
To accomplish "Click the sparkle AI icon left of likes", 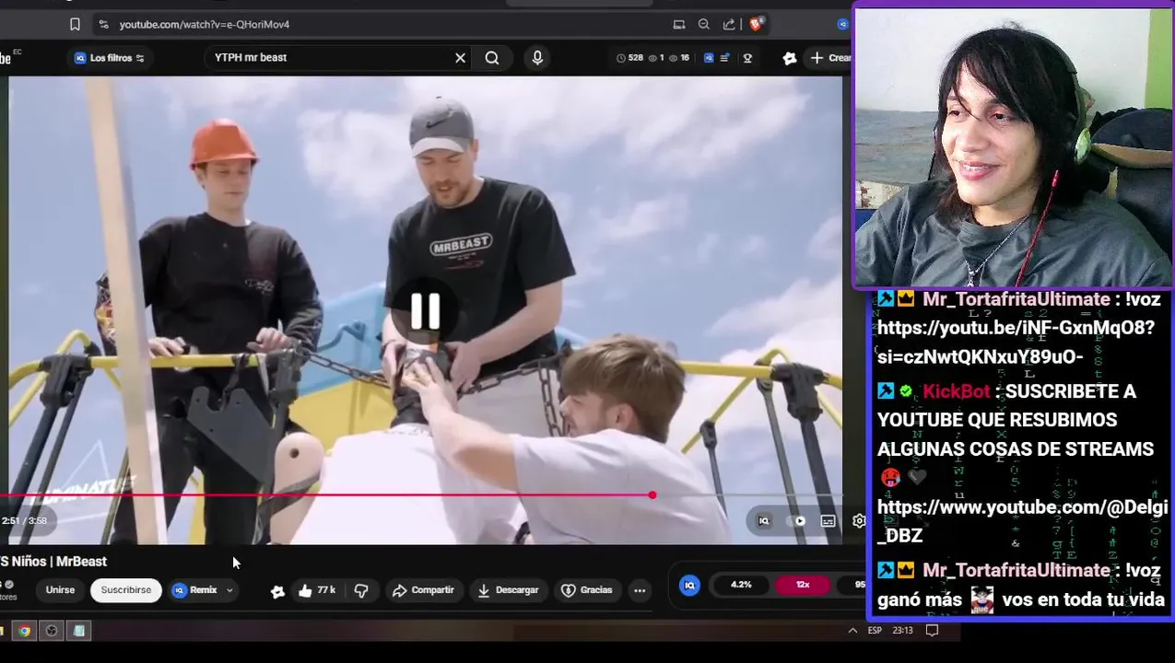I will (x=277, y=591).
